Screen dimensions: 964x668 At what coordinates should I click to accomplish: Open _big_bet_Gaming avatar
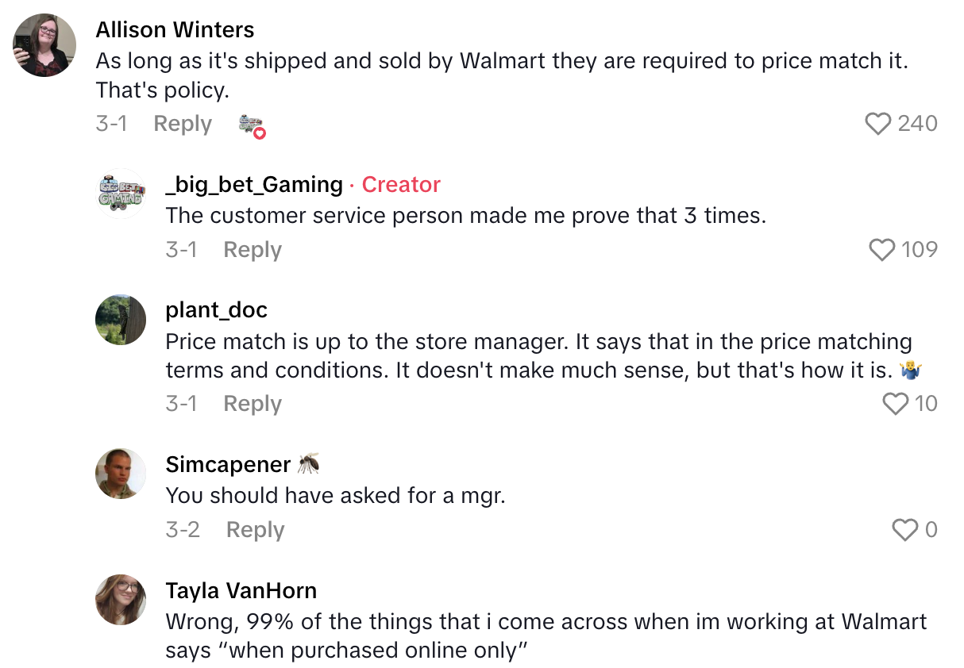tap(121, 194)
